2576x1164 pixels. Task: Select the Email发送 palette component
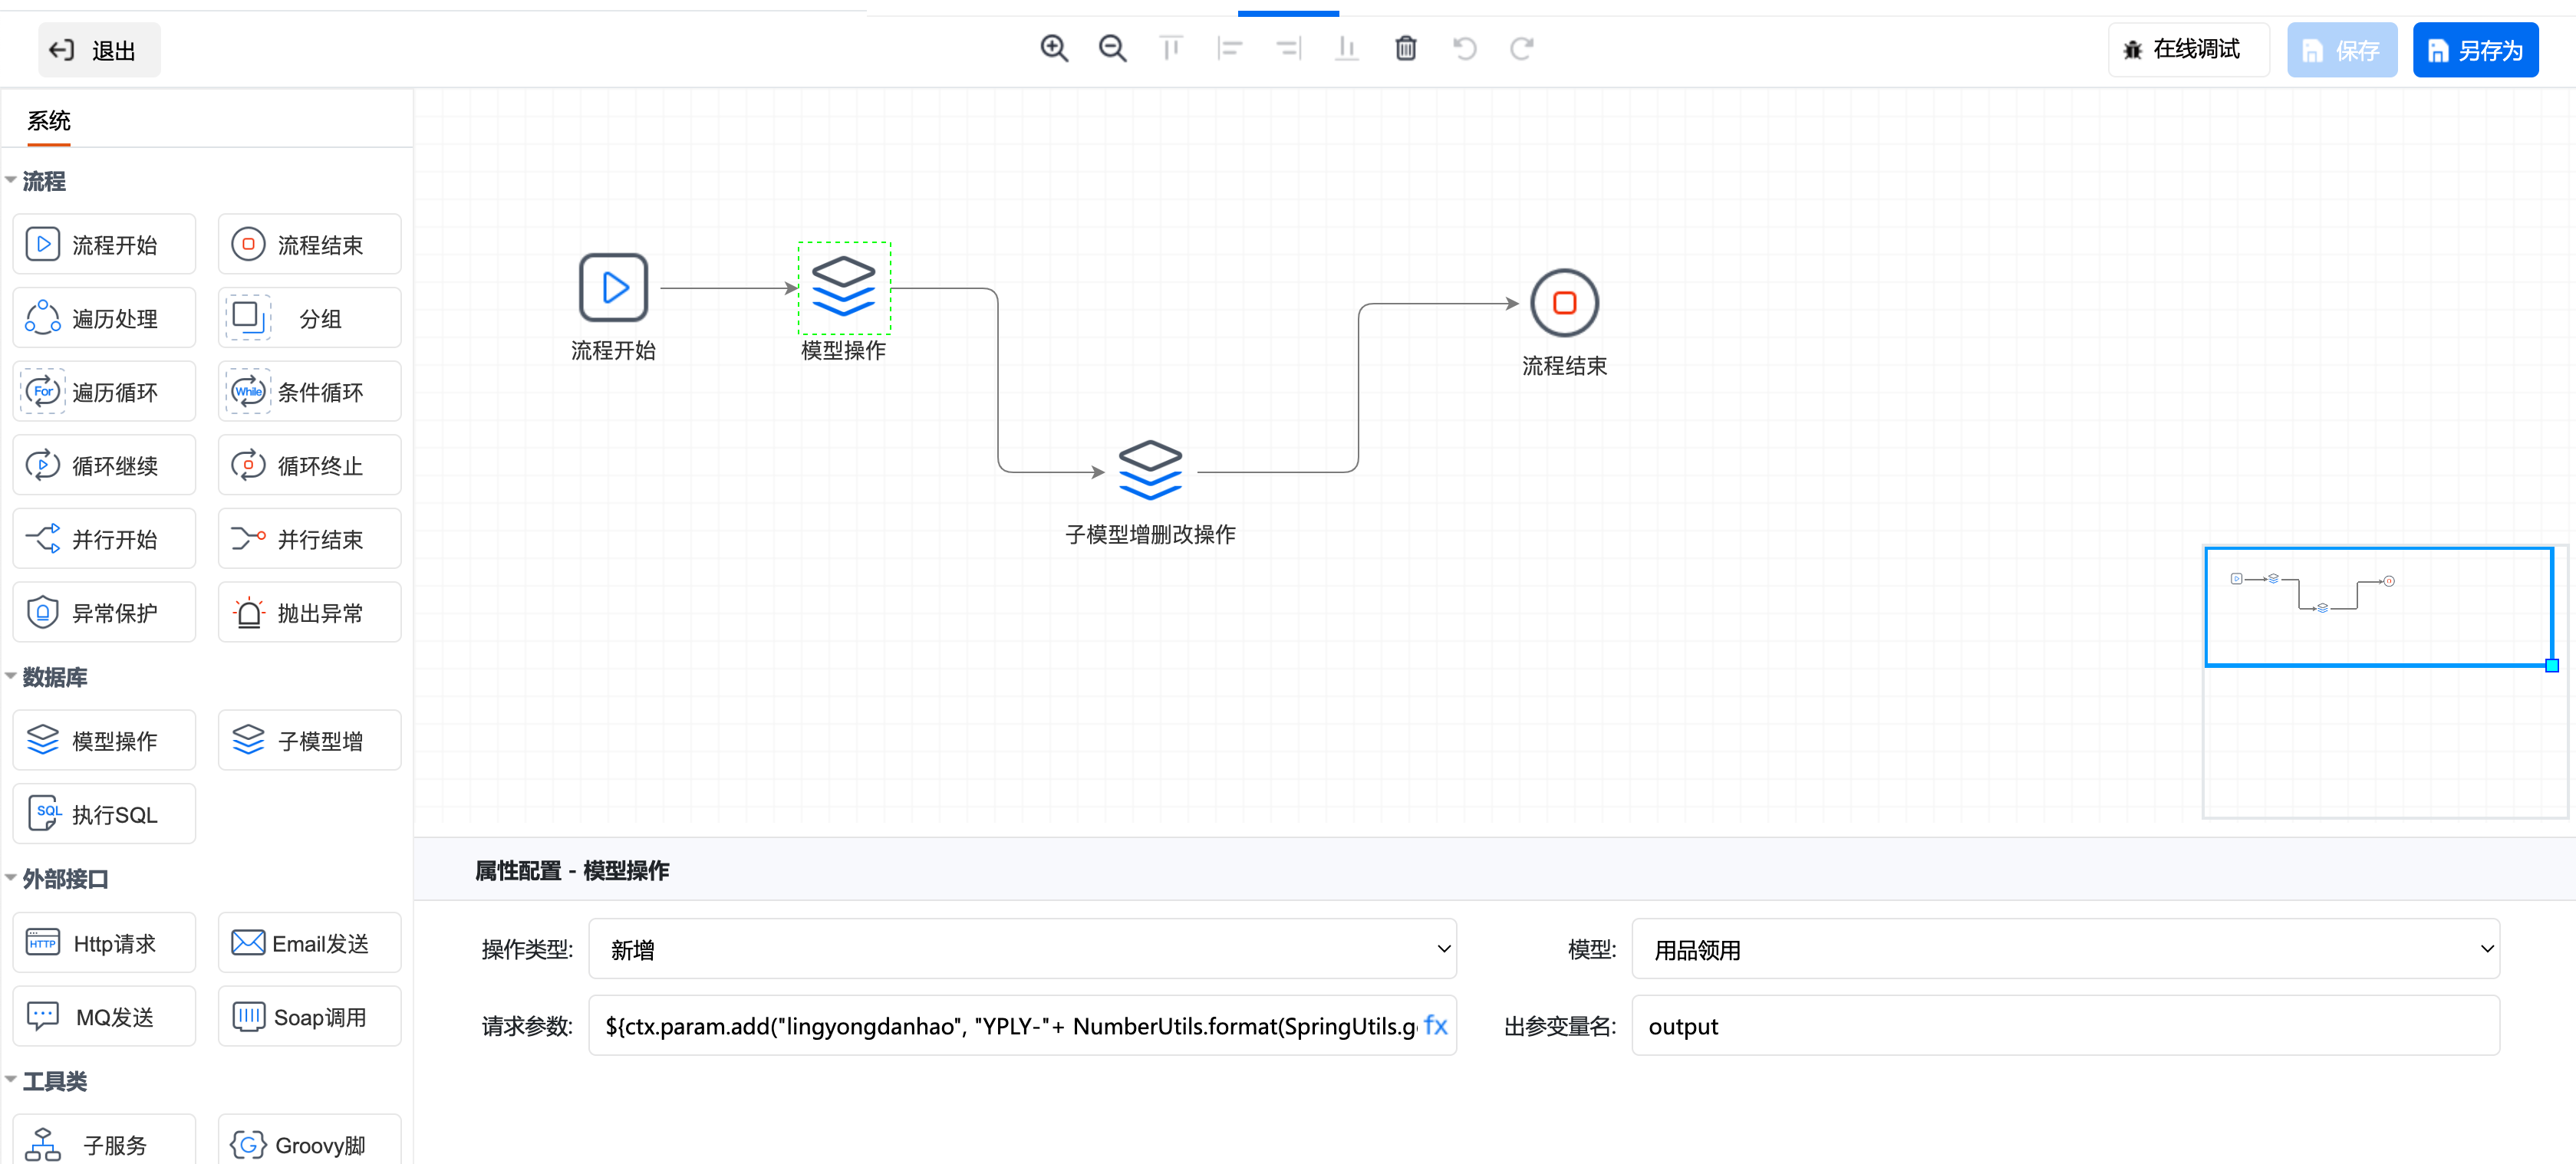point(309,943)
